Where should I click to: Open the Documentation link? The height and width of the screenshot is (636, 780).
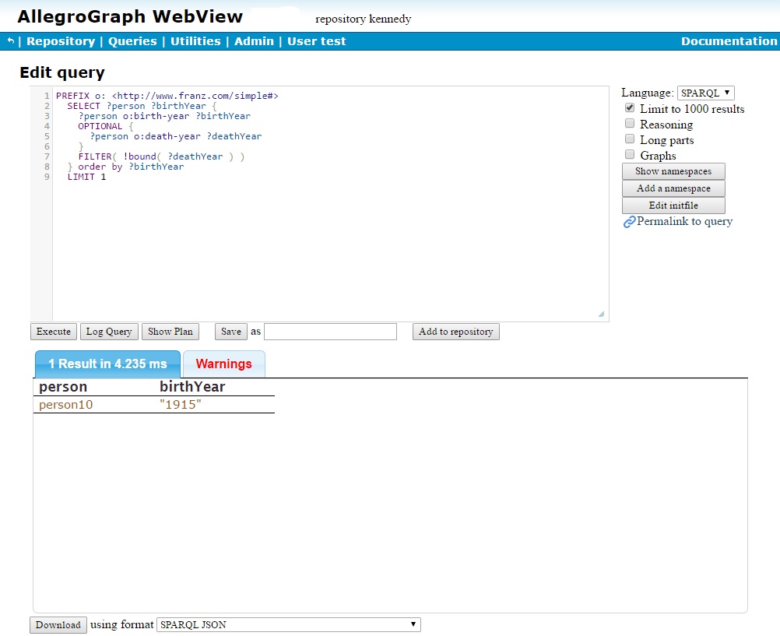[x=729, y=40]
